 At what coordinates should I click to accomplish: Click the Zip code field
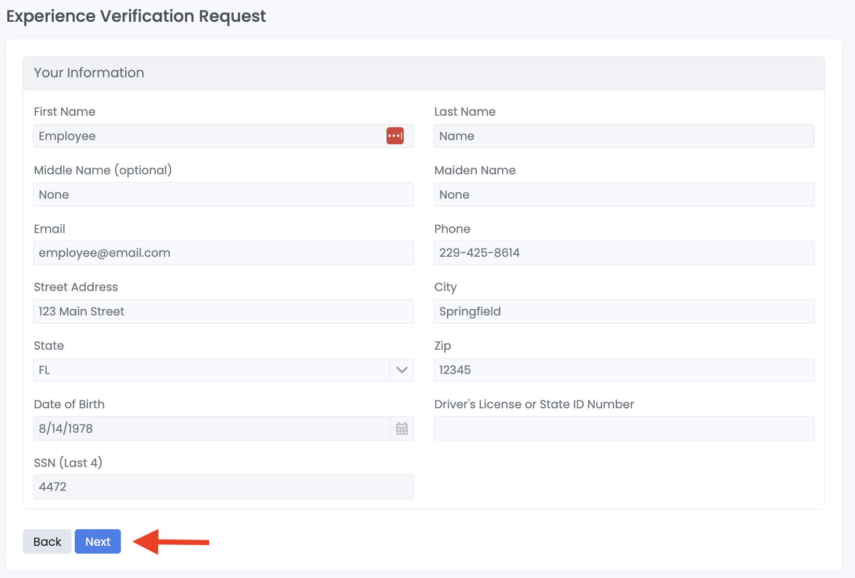pyautogui.click(x=624, y=370)
